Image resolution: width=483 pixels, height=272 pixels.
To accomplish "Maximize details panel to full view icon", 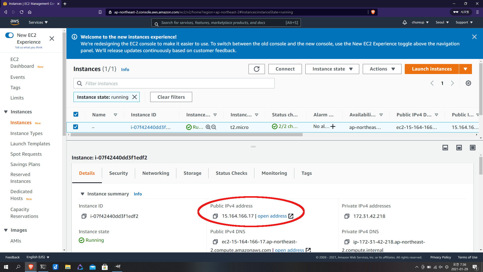I will 472,148.
